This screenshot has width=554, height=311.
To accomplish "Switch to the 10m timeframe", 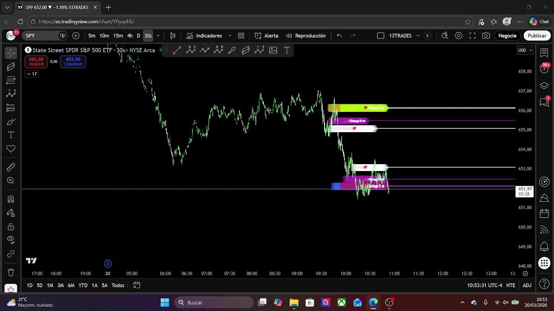I will pos(104,36).
